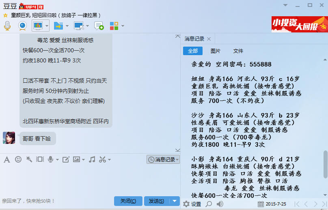Start a video call with the webcam icon

pos(22,26)
